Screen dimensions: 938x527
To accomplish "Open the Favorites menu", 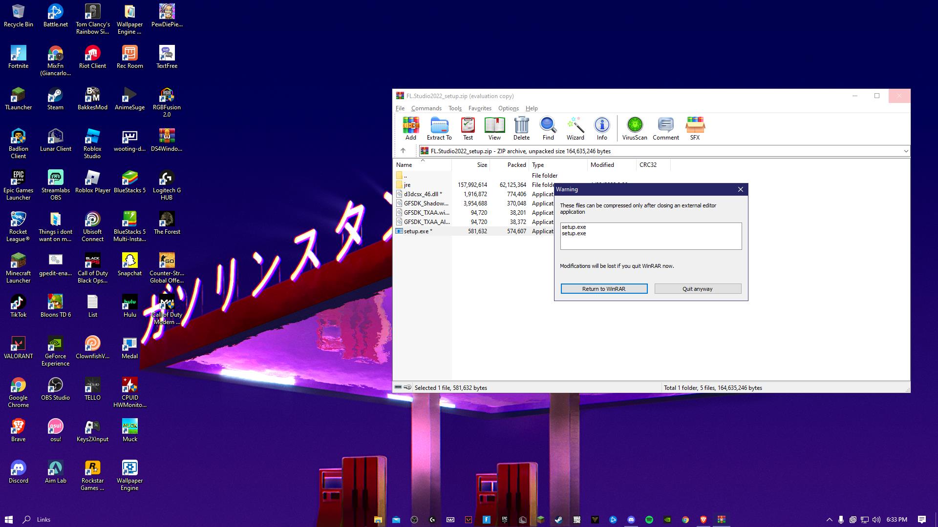I will click(x=479, y=108).
